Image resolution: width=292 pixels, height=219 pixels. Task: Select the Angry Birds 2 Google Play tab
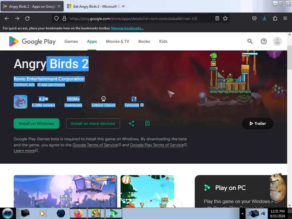point(32,6)
